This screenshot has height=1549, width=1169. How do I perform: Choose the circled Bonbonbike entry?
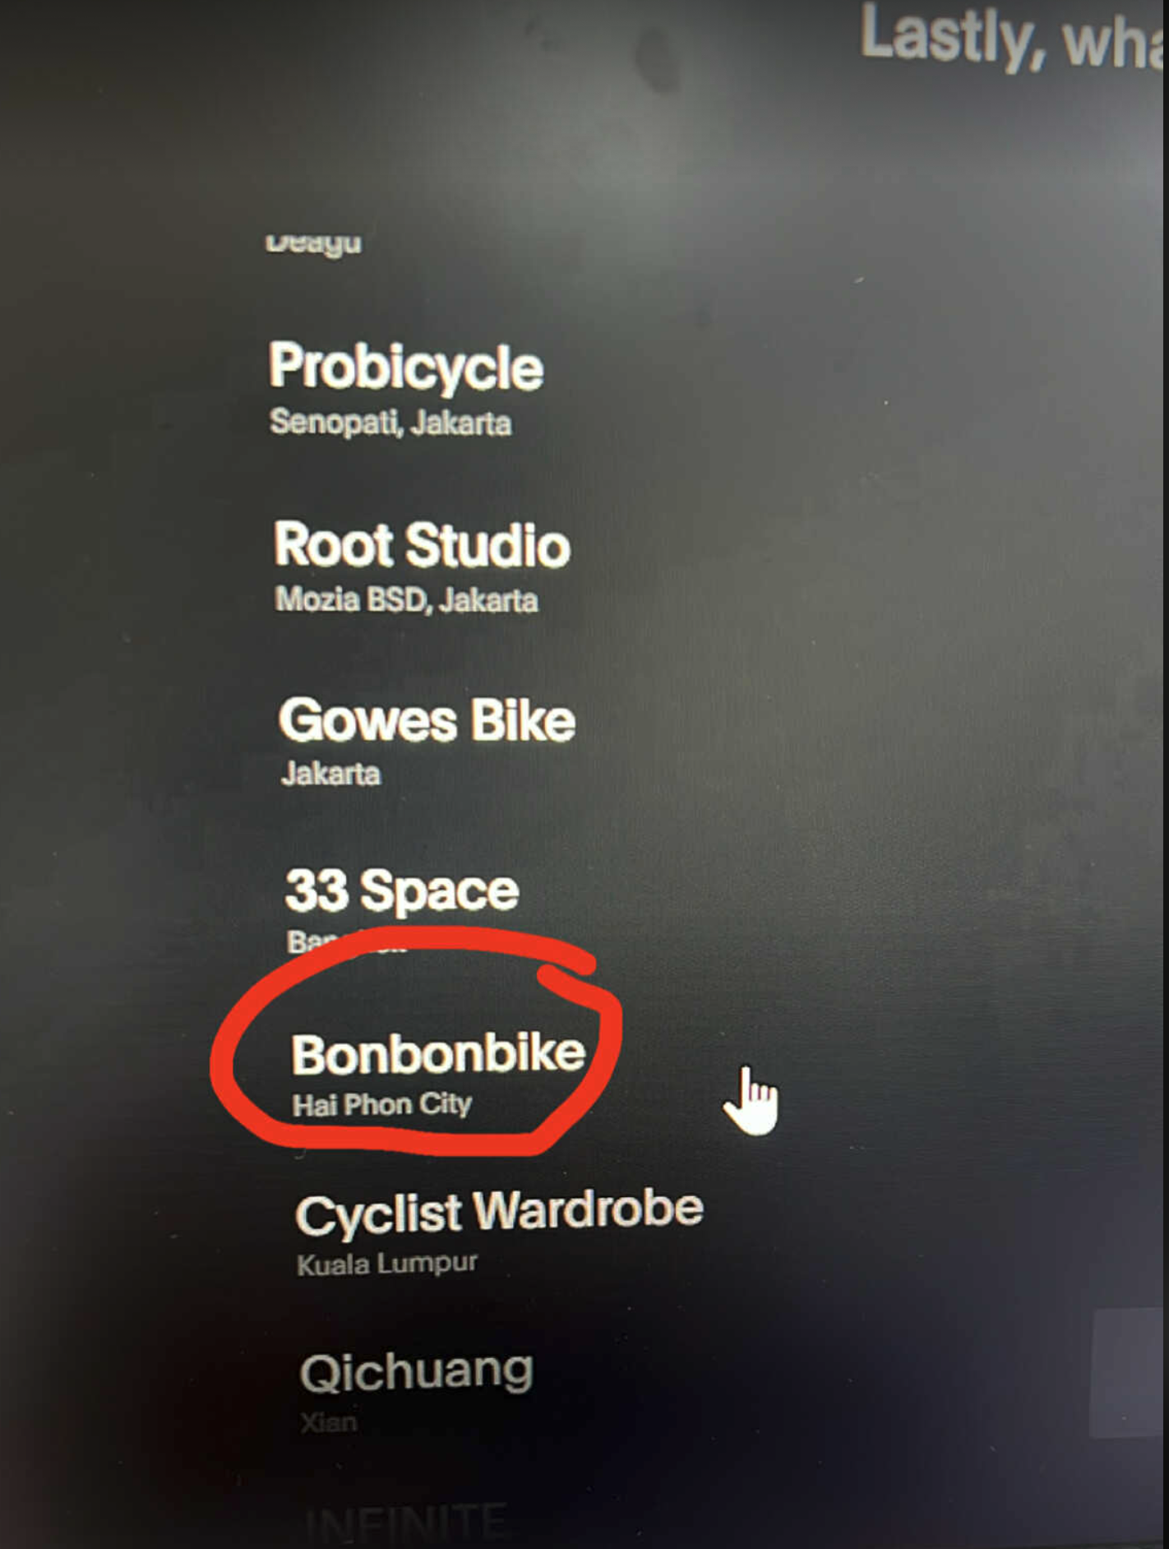tap(438, 1053)
